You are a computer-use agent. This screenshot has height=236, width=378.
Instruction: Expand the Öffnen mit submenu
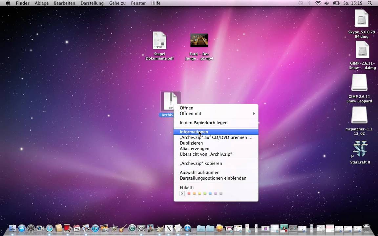(216, 113)
